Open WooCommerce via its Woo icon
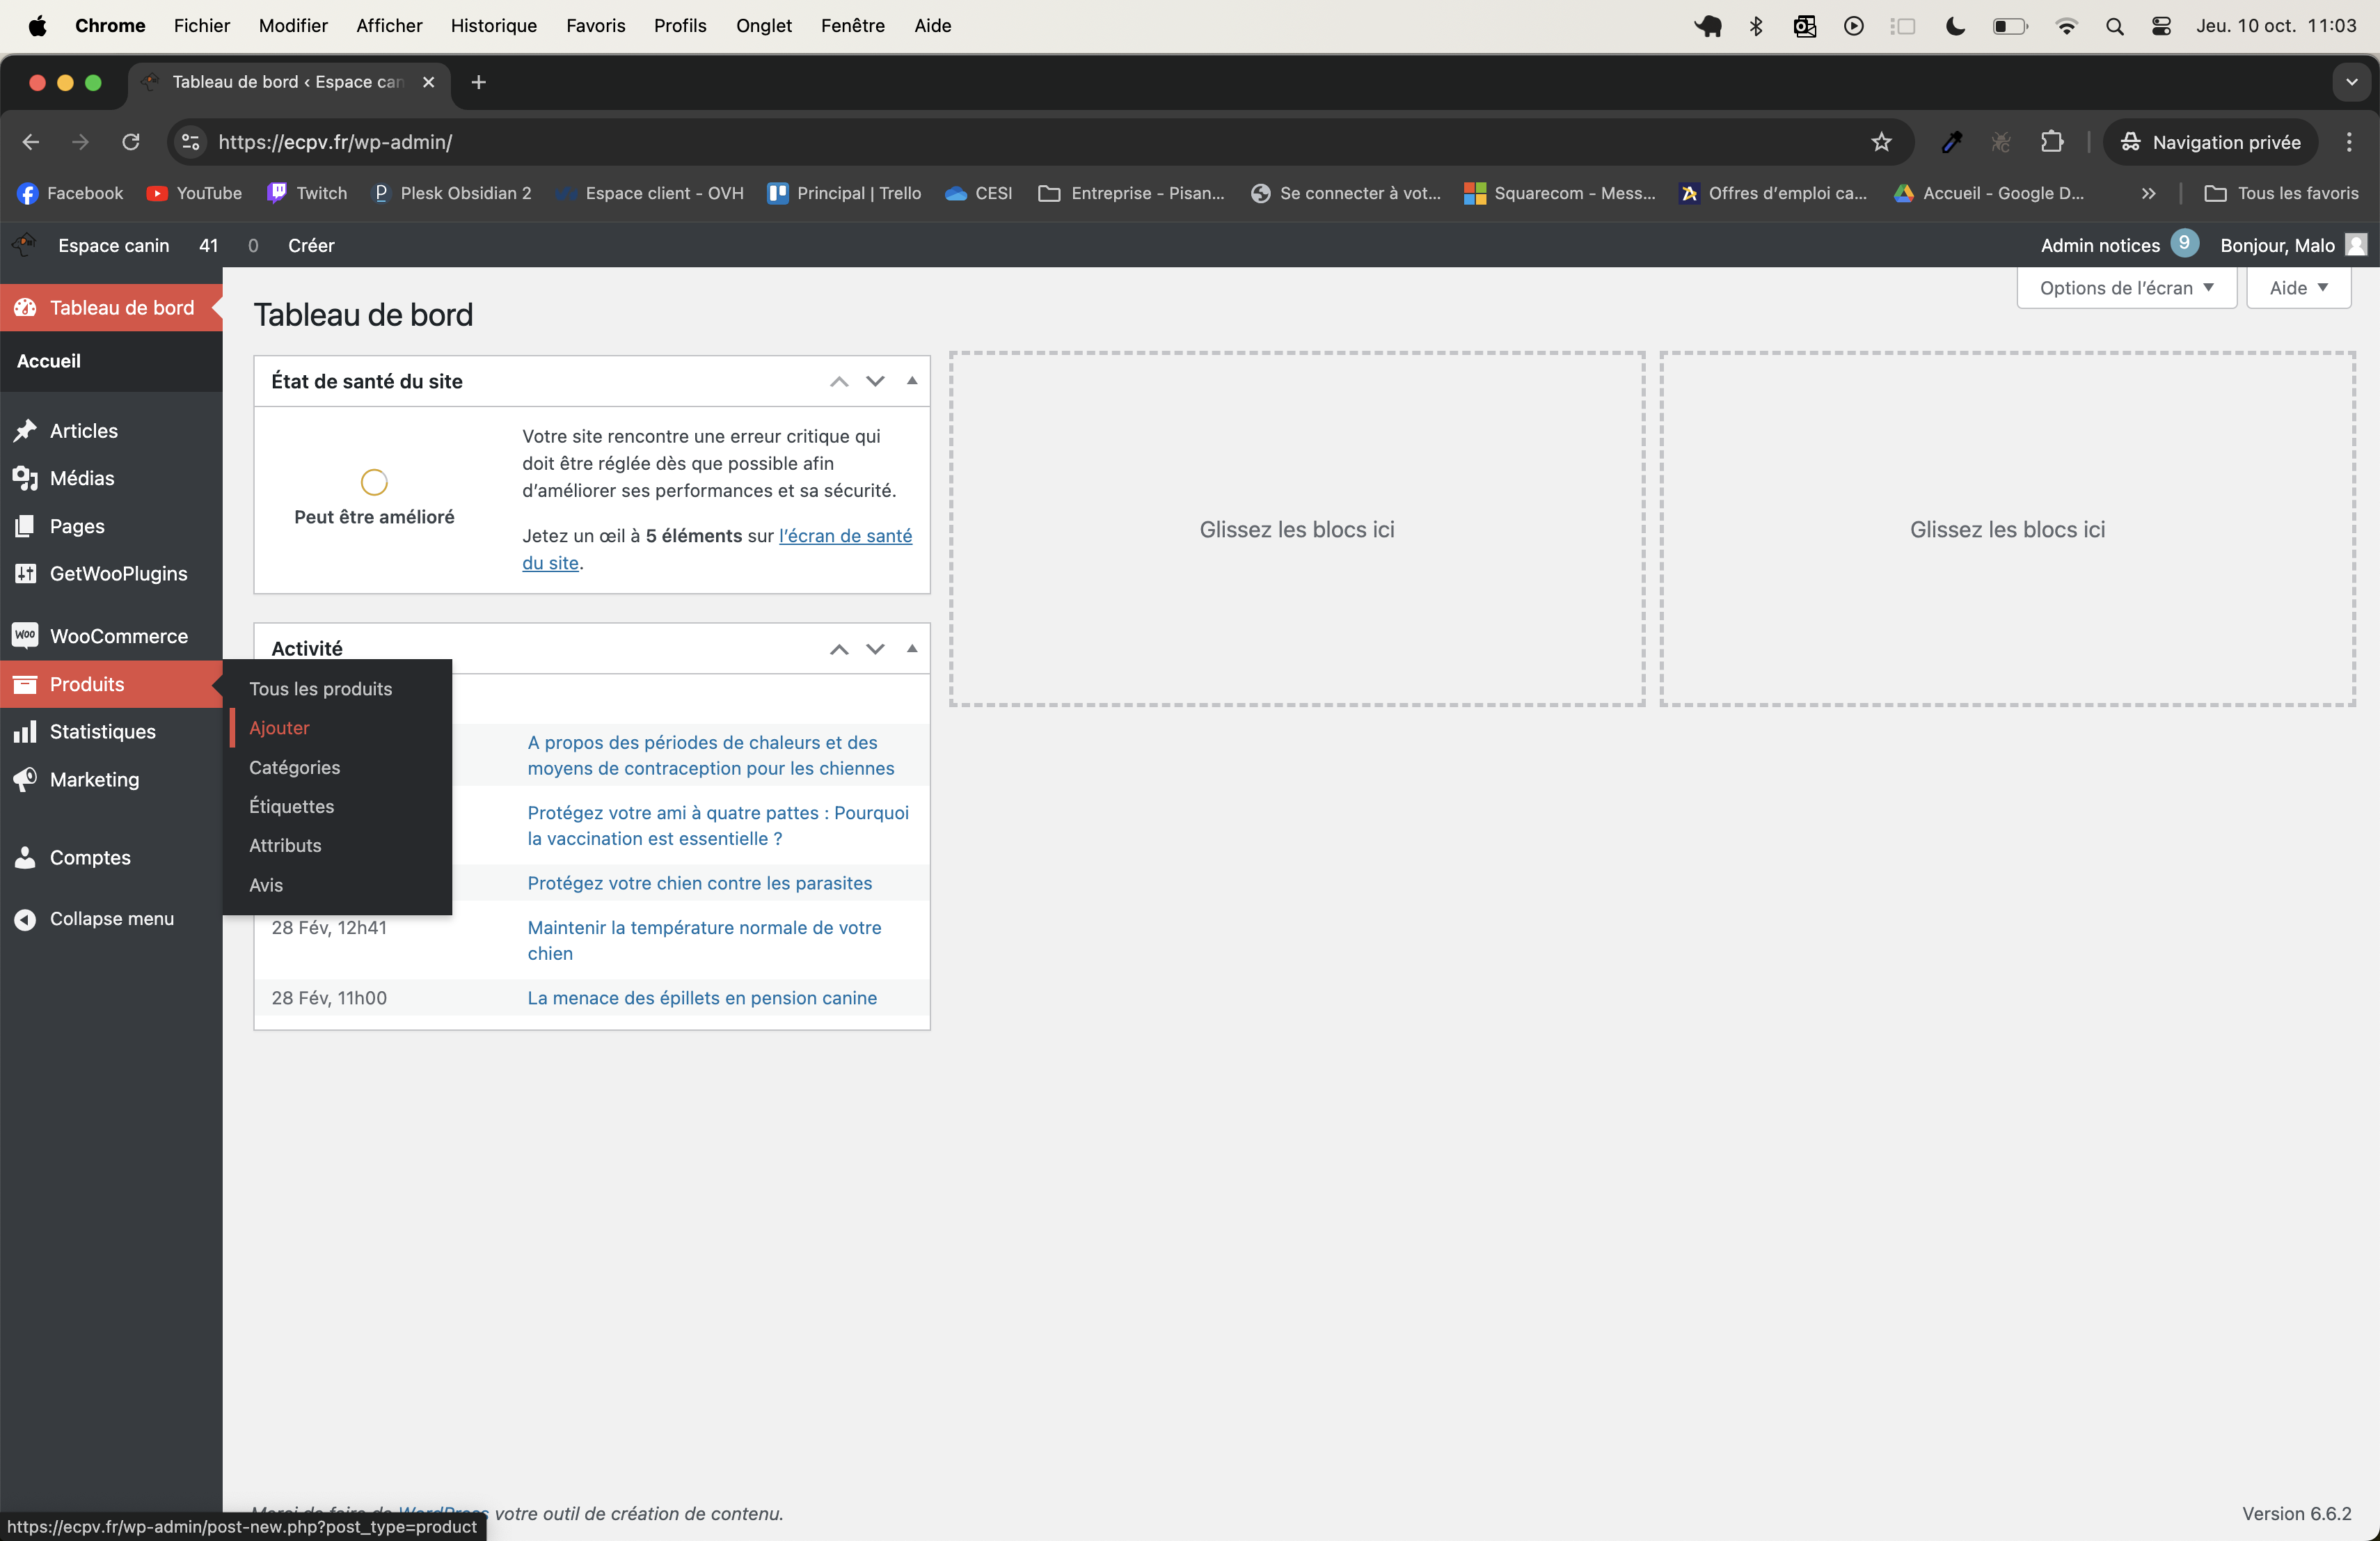2380x1541 pixels. (x=25, y=636)
